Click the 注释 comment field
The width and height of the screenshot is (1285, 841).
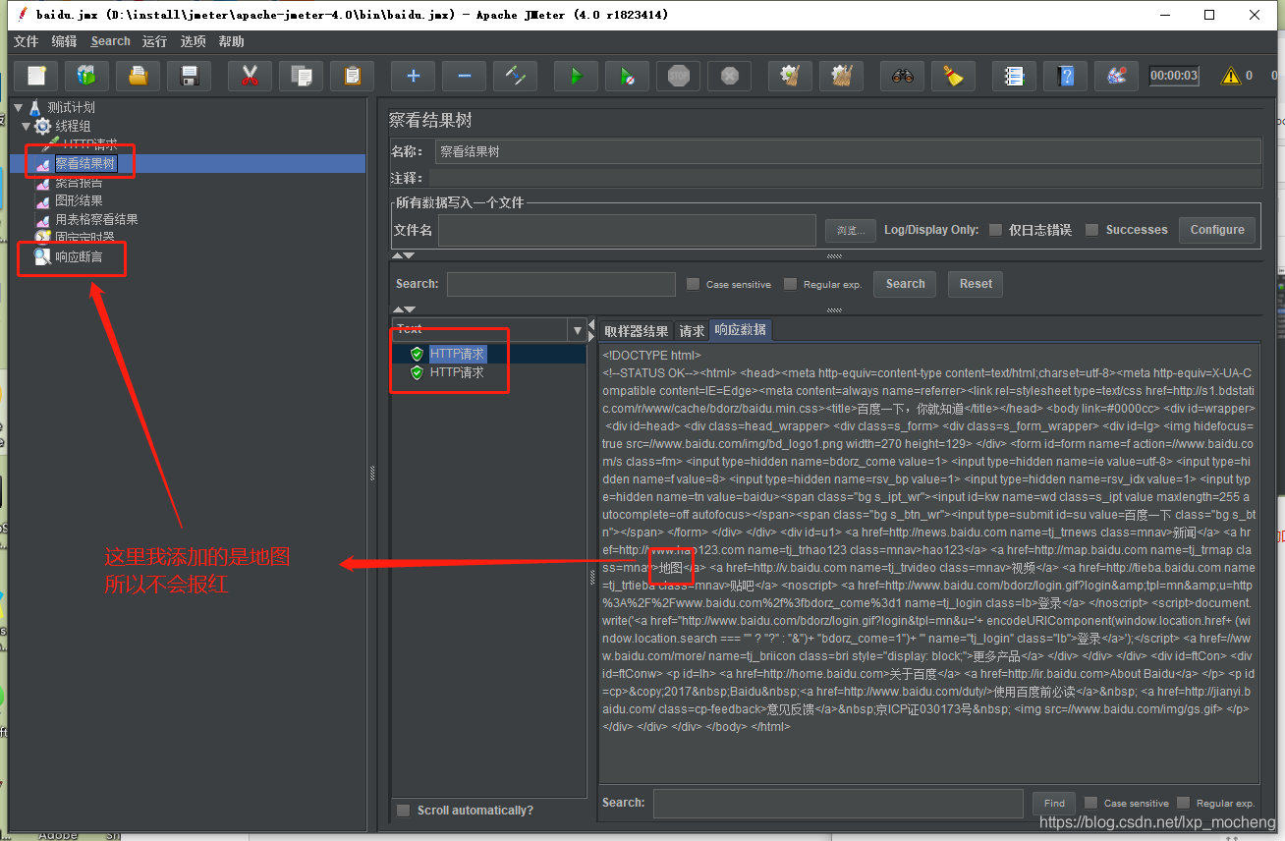(845, 178)
